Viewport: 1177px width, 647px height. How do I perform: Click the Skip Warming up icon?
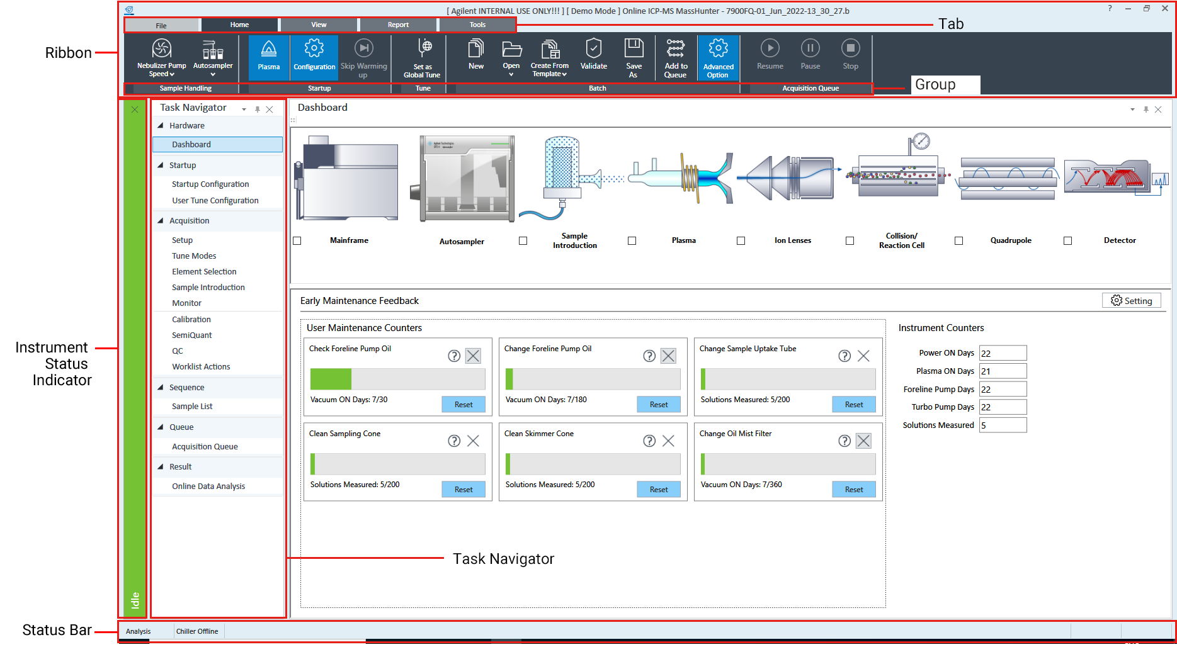pos(364,49)
